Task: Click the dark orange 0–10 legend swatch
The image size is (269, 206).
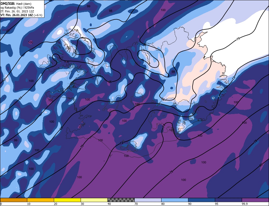Action: coord(13,200)
